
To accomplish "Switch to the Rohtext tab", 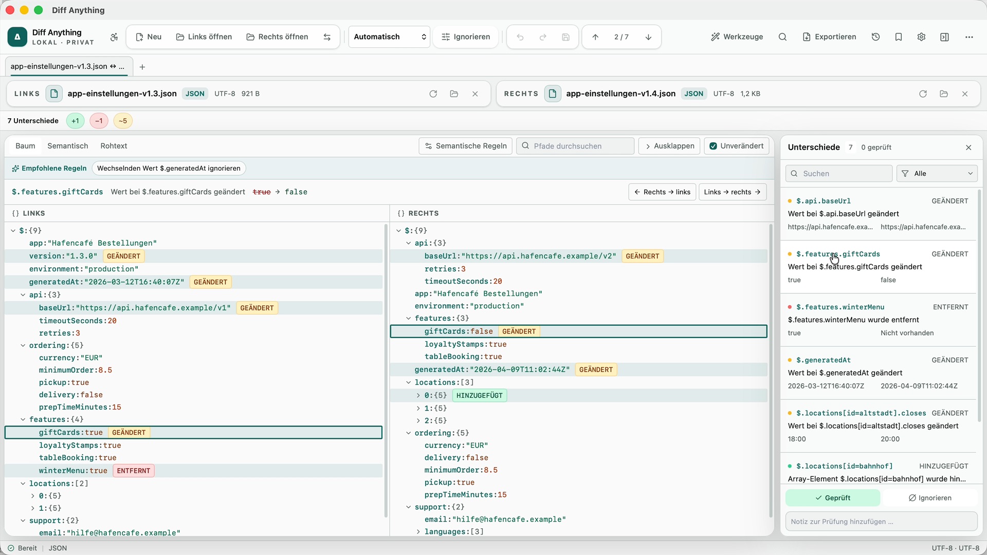I will pos(114,146).
